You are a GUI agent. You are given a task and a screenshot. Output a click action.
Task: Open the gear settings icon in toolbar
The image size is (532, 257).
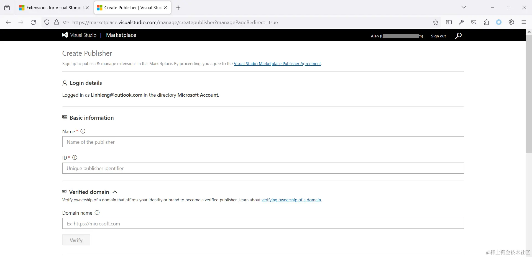click(x=511, y=22)
